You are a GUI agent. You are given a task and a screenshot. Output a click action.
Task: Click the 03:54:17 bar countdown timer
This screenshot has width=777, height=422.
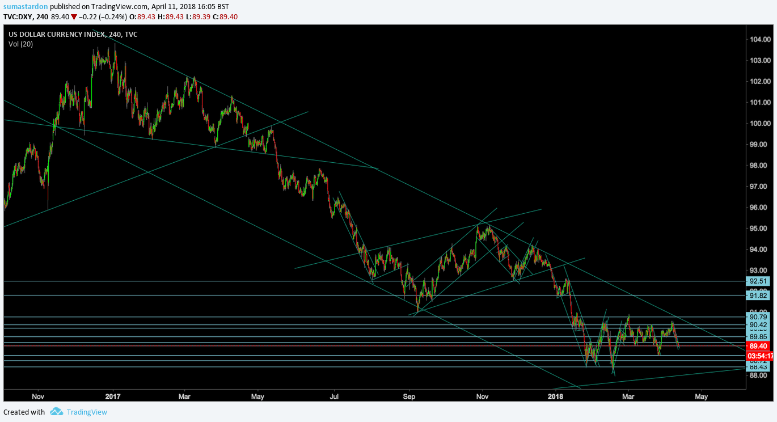(761, 356)
